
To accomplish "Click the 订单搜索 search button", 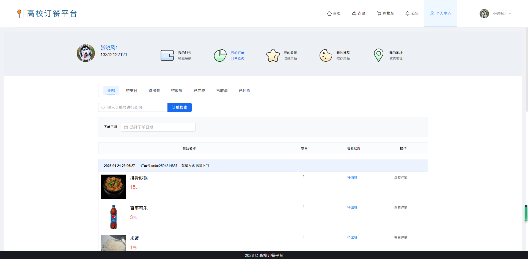I will (179, 107).
